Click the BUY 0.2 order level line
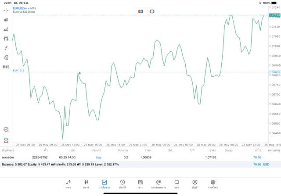Screen dimensions: 281x196 19,71
